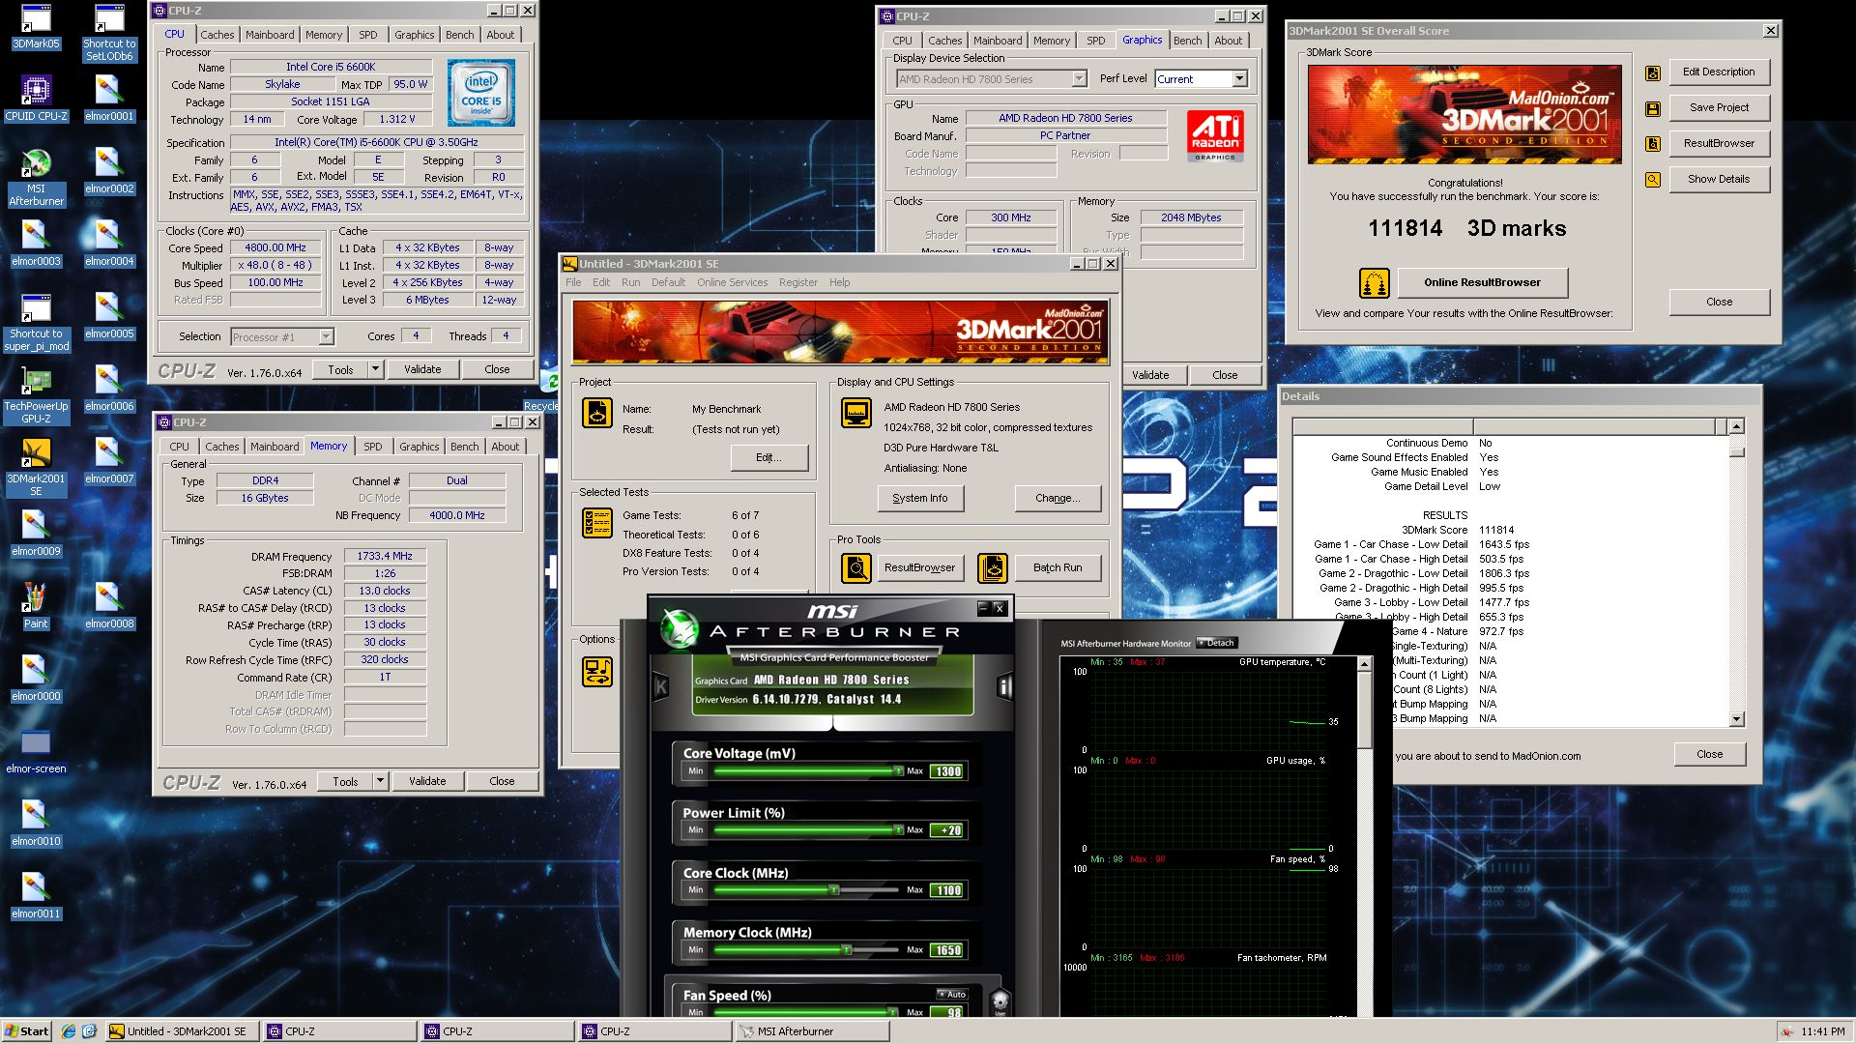Select the elmor-screen desktop icon
Image resolution: width=1856 pixels, height=1044 pixels.
36,751
